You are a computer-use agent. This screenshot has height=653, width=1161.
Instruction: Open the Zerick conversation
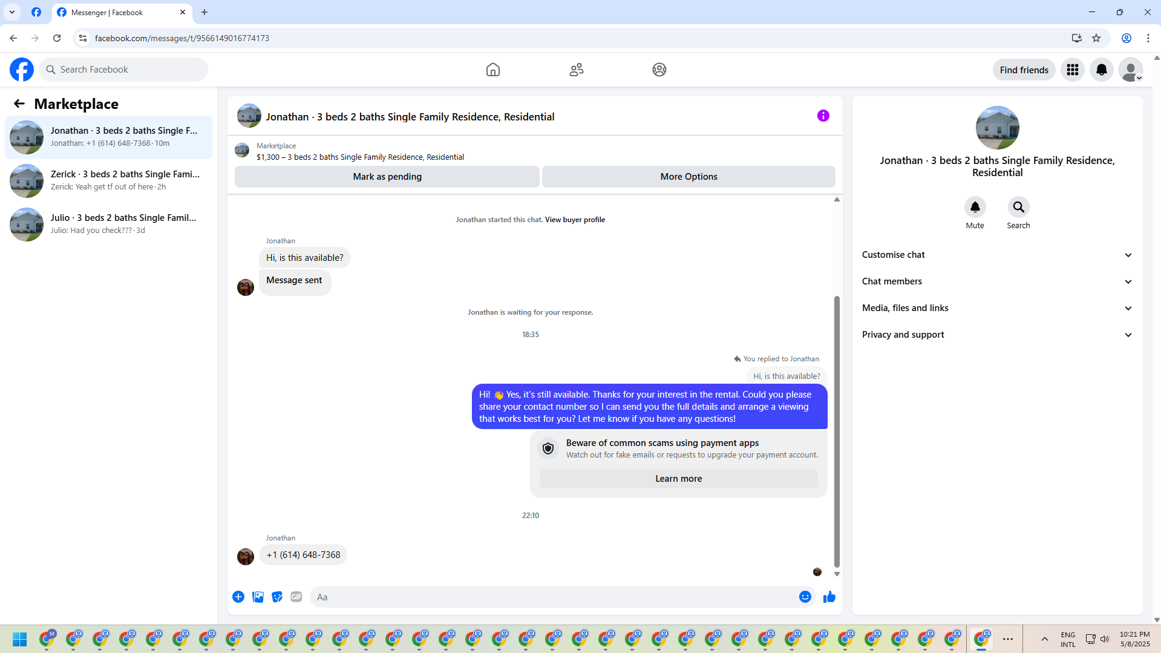[109, 181]
